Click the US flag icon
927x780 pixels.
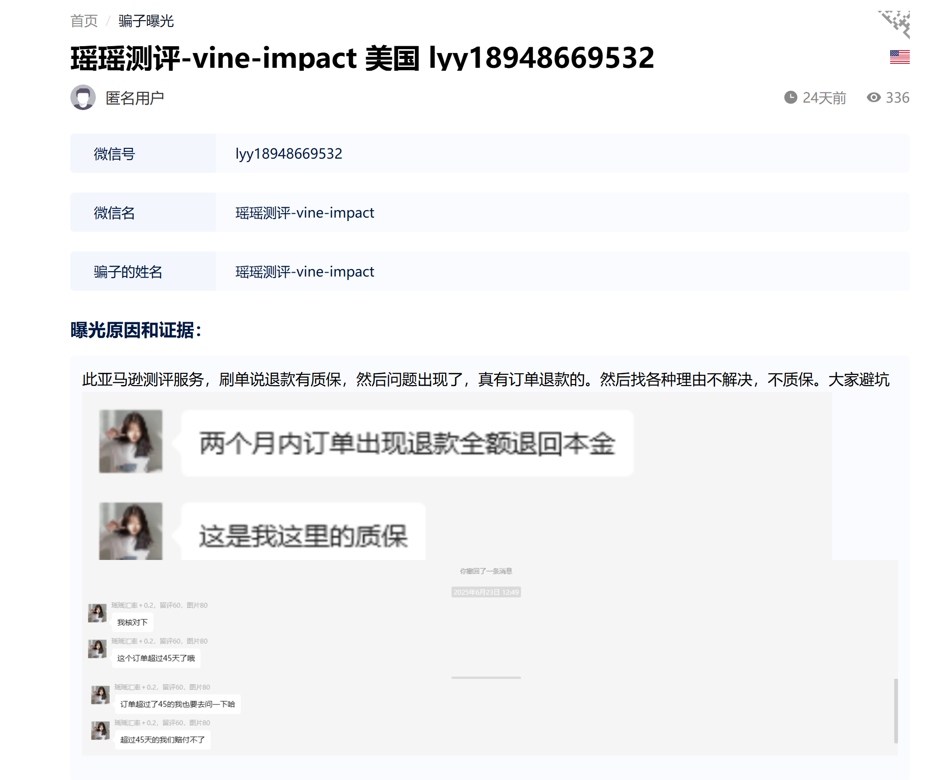click(x=899, y=57)
